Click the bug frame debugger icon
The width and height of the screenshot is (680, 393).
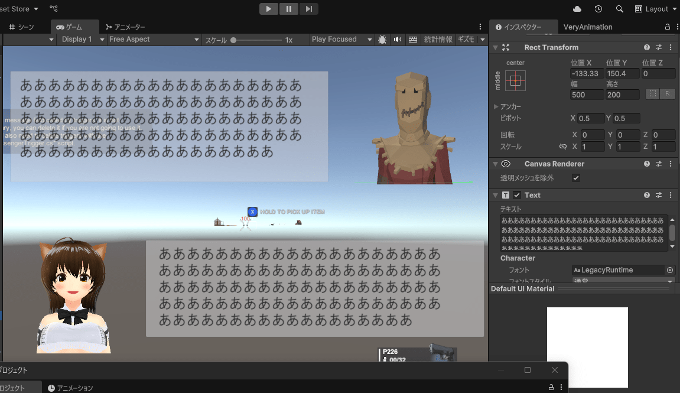(x=382, y=40)
